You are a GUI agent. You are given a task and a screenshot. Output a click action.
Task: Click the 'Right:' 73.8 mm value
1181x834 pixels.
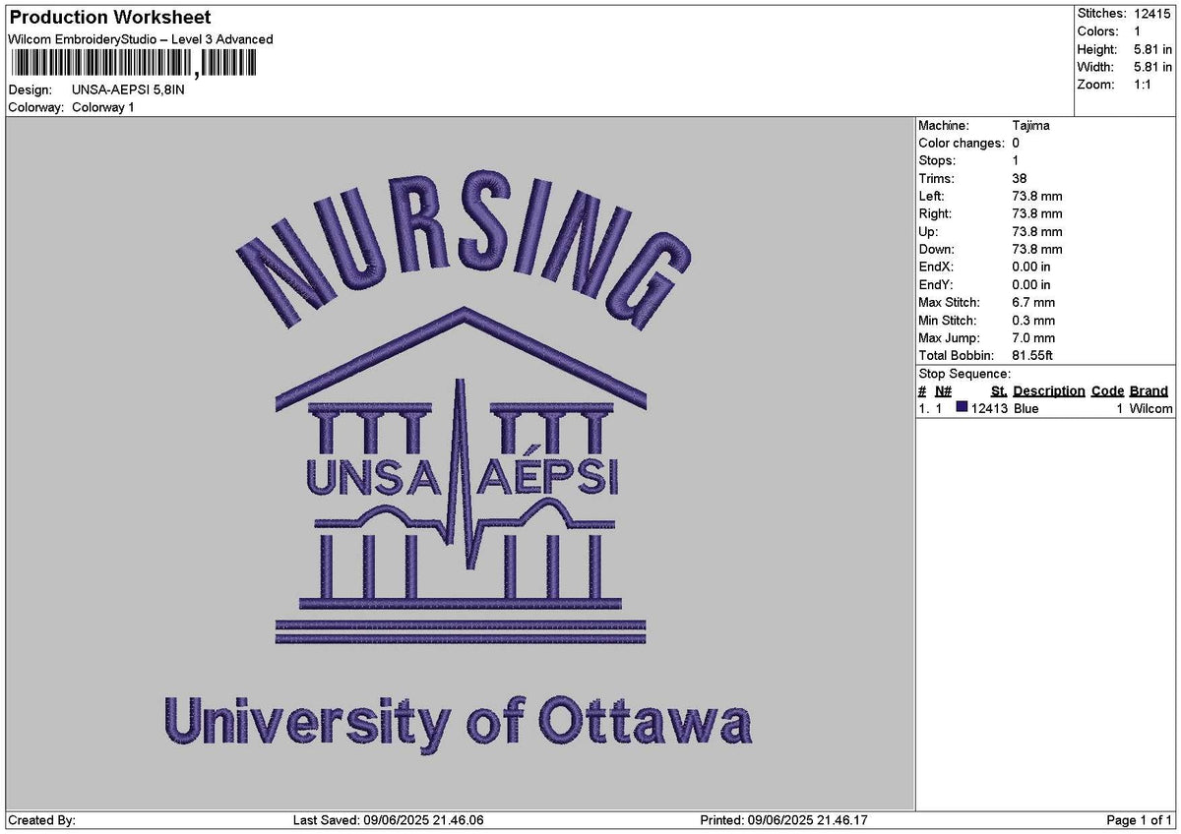point(1037,214)
